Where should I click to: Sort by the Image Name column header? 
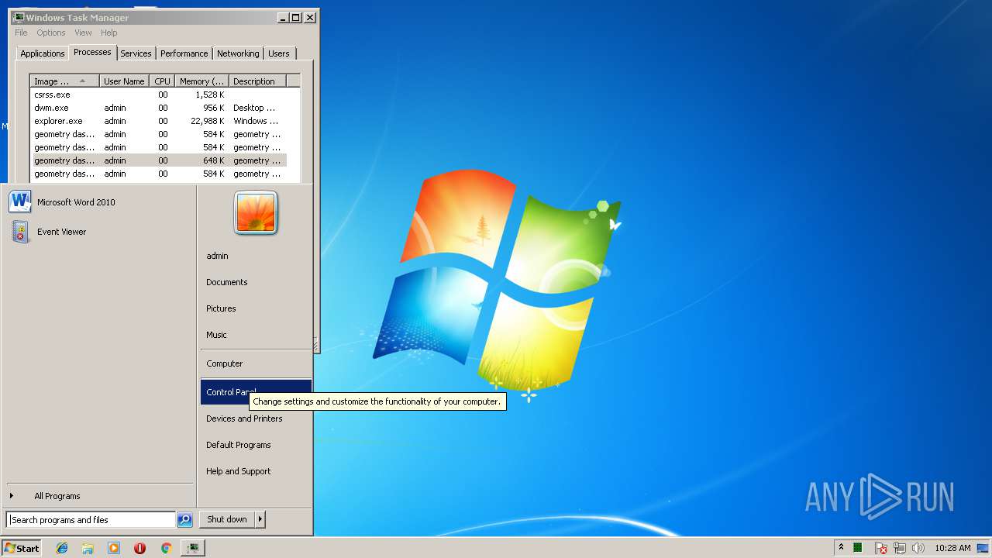[65, 81]
